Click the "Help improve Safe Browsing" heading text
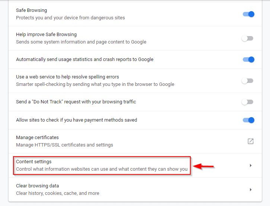This screenshot has height=206, width=270. 46,35
